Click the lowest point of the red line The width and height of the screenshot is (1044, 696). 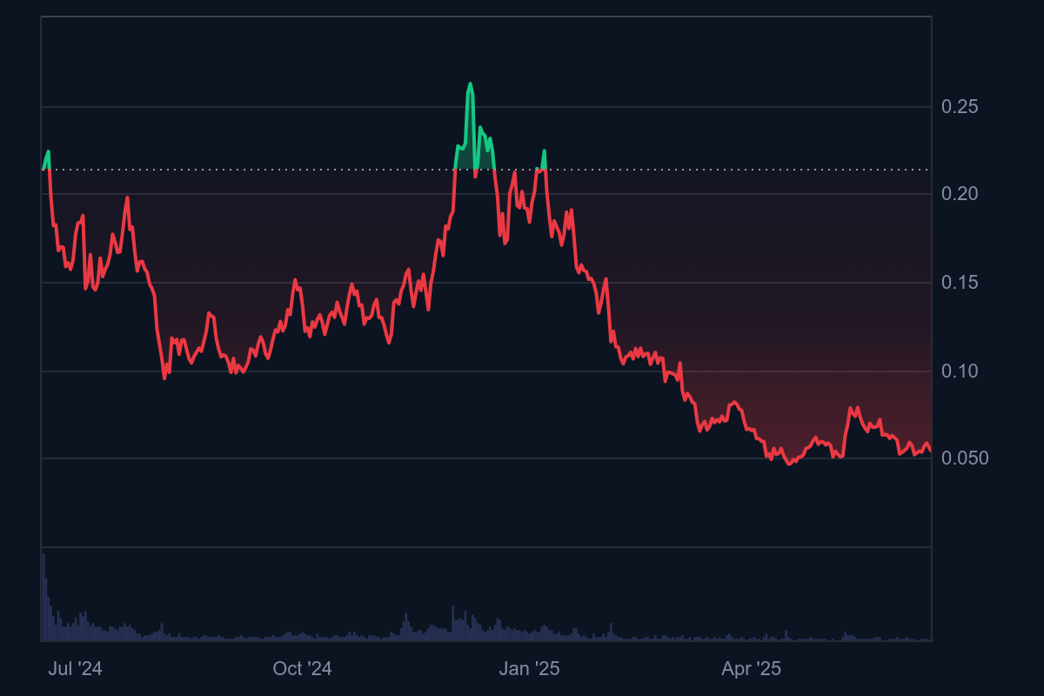(x=790, y=463)
